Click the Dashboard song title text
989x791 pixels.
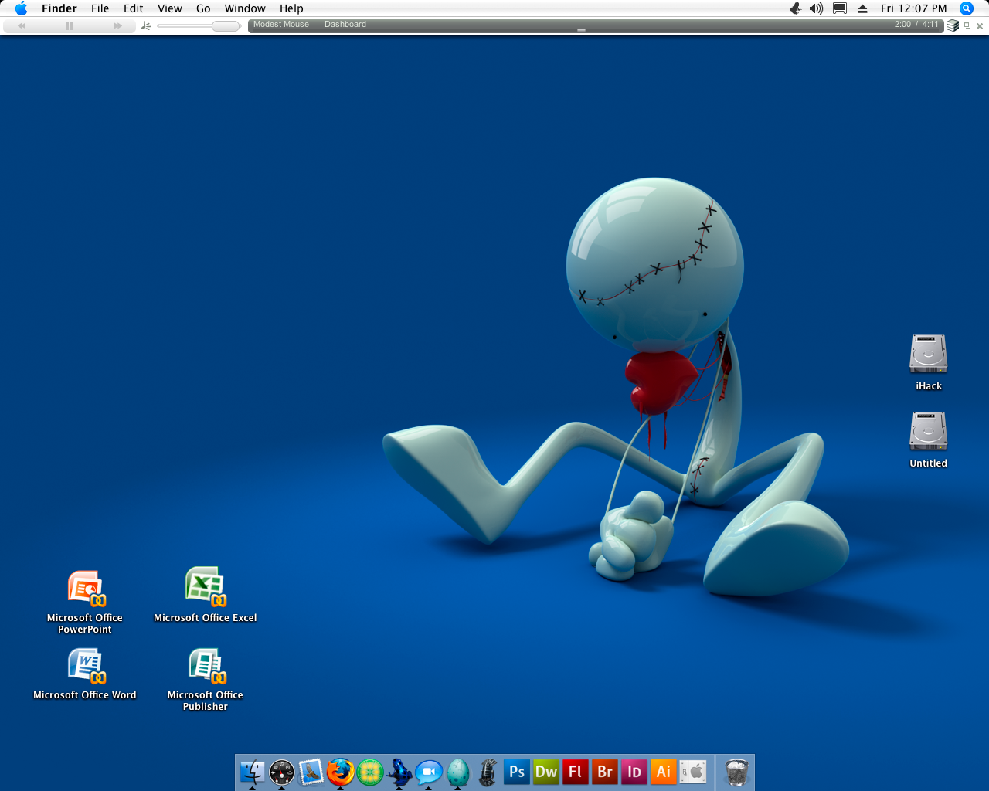point(345,25)
